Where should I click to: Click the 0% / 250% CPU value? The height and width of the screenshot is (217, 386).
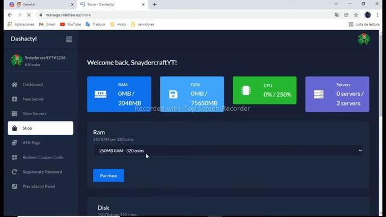tap(277, 95)
